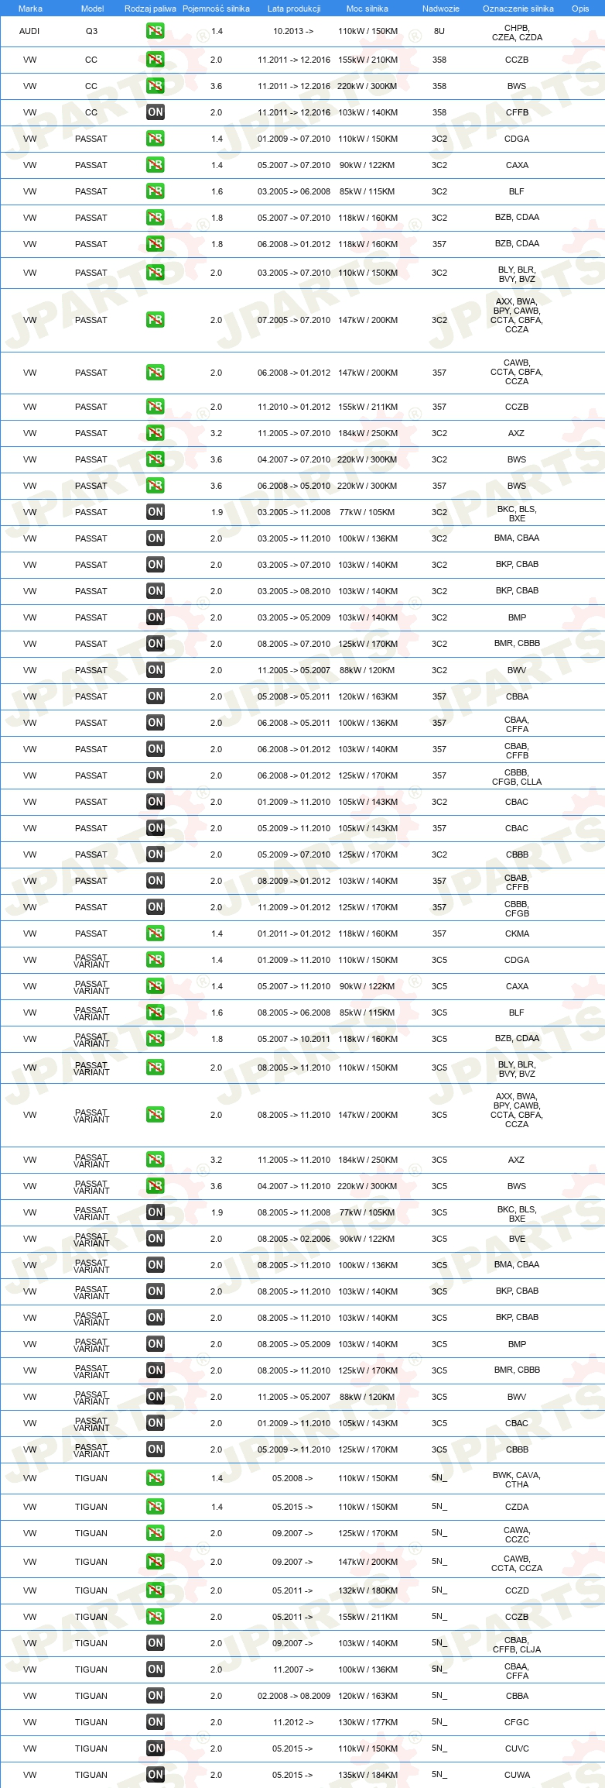Screen dimensions: 605x1788
Task: Click the Moc silnika column header
Action: coord(367,9)
